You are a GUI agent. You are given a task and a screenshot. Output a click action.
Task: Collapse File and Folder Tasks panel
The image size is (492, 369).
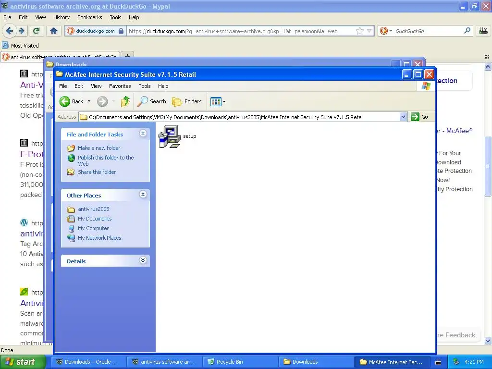pyautogui.click(x=143, y=134)
